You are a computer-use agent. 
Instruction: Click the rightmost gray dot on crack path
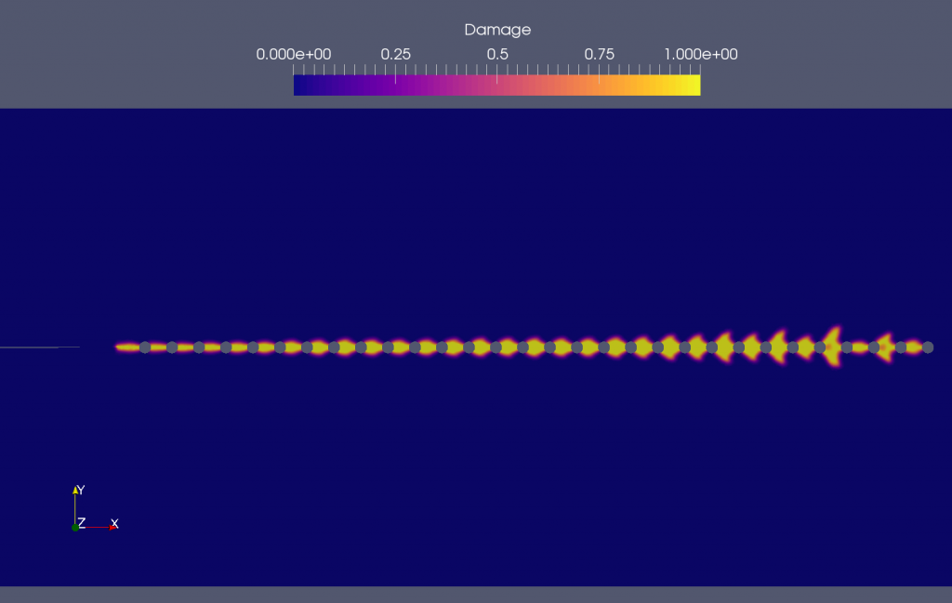(927, 347)
